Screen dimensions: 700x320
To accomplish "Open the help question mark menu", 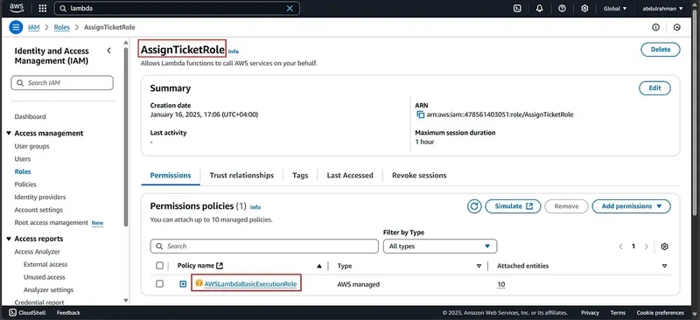I will (x=562, y=8).
